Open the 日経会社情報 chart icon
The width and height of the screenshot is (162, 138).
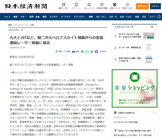pos(101,5)
